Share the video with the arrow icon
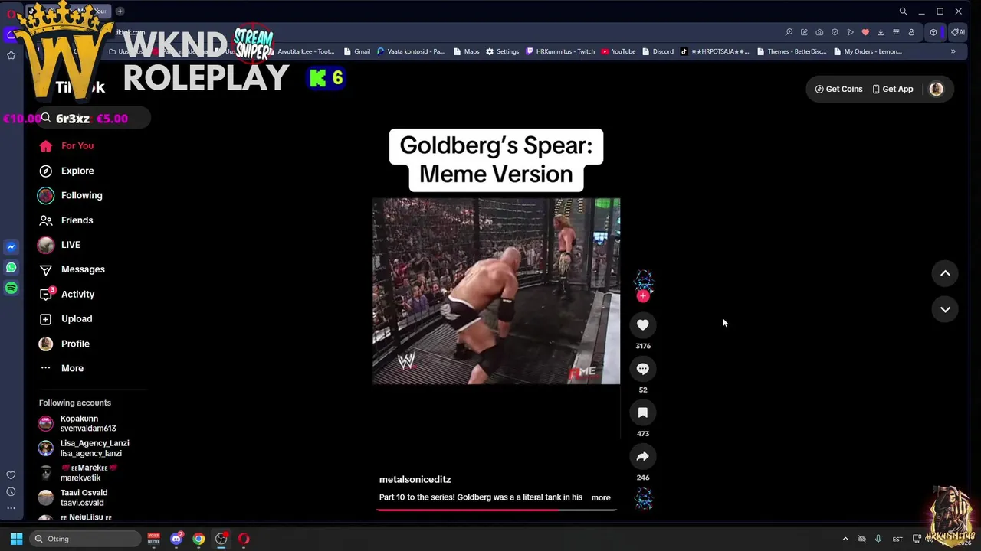 (643, 457)
